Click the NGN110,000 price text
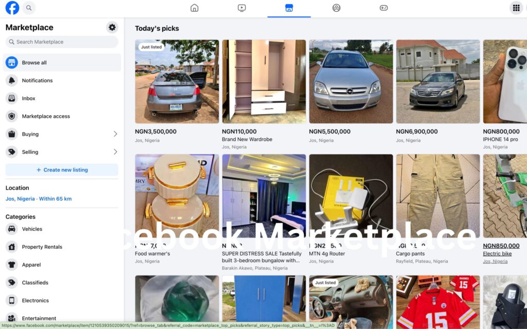 pos(239,132)
